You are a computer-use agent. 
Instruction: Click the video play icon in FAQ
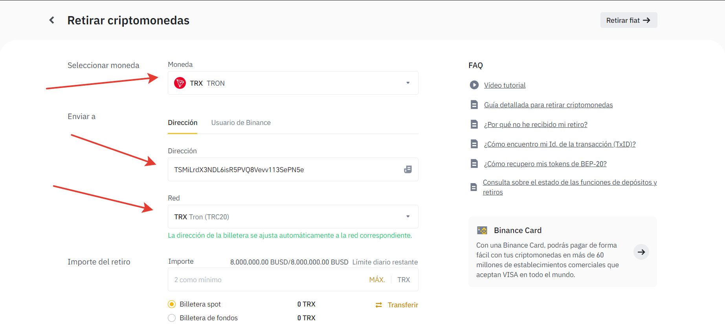point(474,85)
